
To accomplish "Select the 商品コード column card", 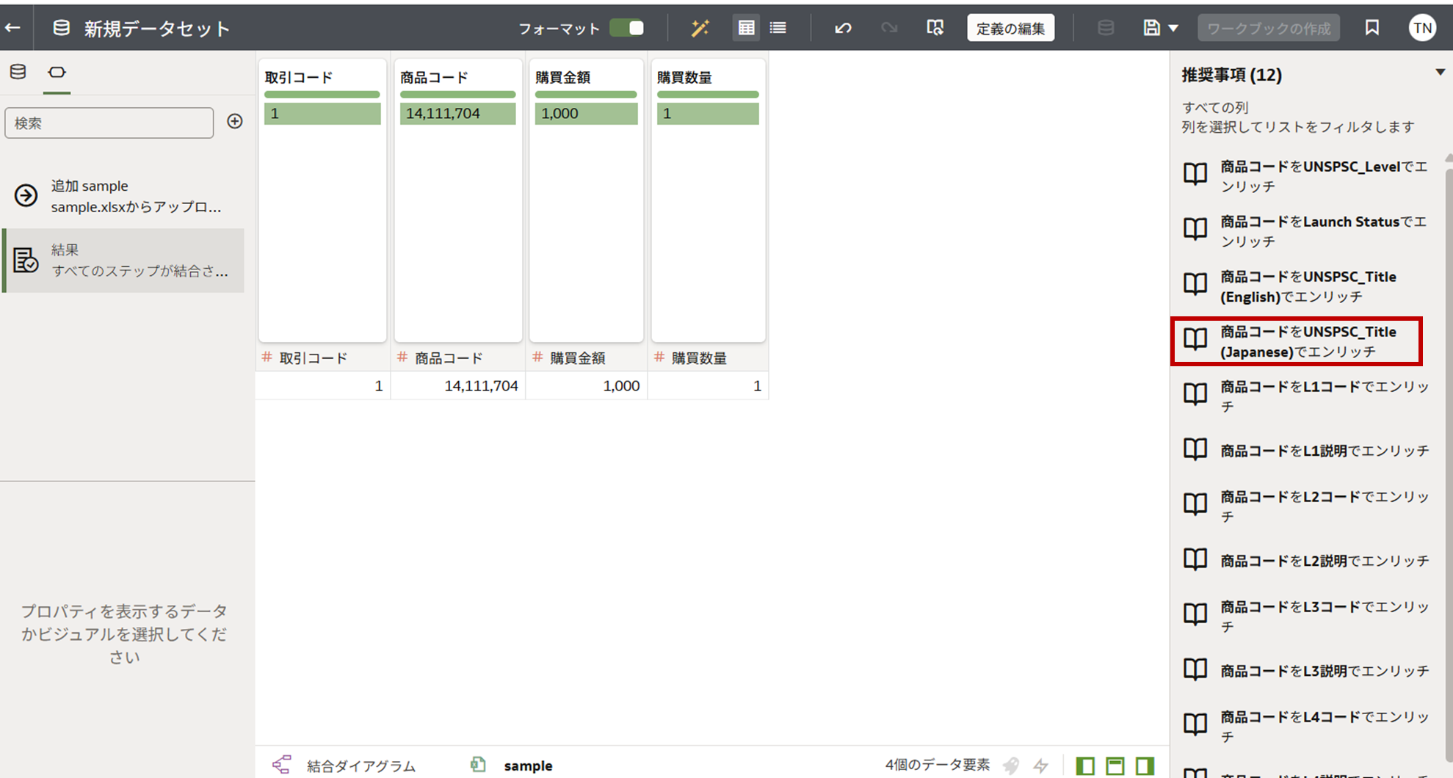I will point(458,200).
